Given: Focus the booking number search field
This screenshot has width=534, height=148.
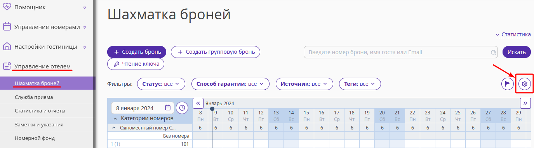Looking at the screenshot, I should (401, 52).
